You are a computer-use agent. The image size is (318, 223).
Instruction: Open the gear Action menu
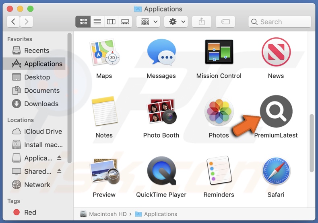tap(176, 22)
